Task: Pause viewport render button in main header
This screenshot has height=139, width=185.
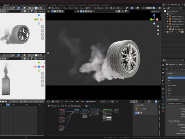Action: pyautogui.click(x=160, y=8)
